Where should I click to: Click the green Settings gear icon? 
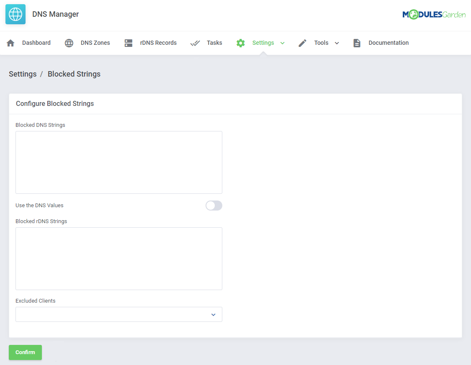point(241,43)
